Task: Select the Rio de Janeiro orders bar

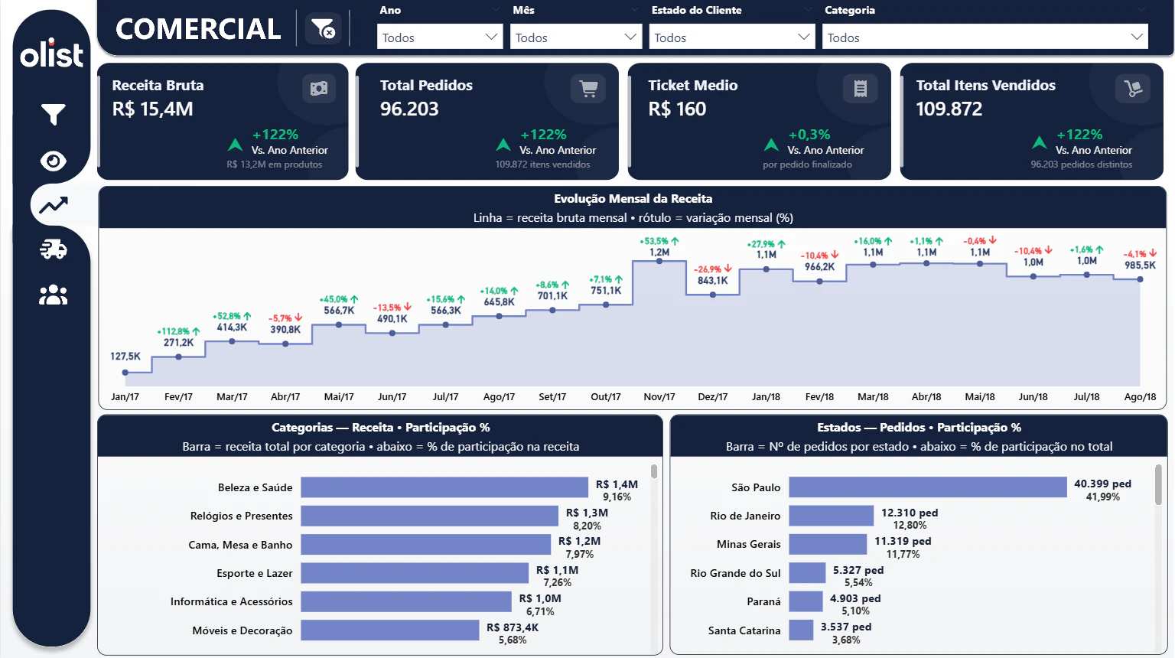Action: tap(832, 516)
